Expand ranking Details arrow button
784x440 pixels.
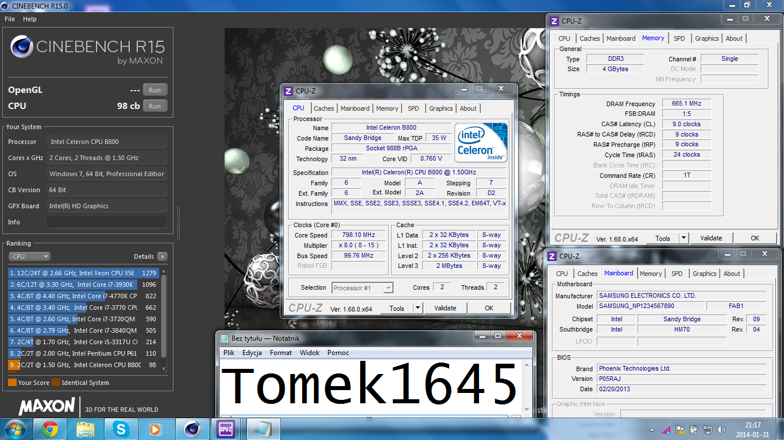[163, 256]
